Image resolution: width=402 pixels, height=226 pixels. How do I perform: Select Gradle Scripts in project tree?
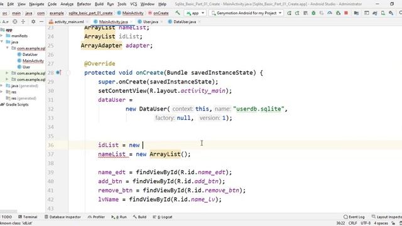(17, 104)
